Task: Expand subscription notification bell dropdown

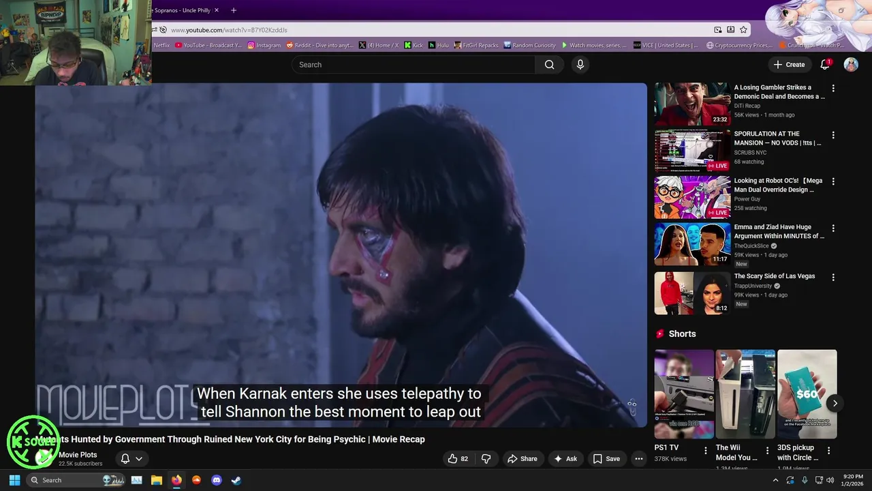Action: click(131, 459)
